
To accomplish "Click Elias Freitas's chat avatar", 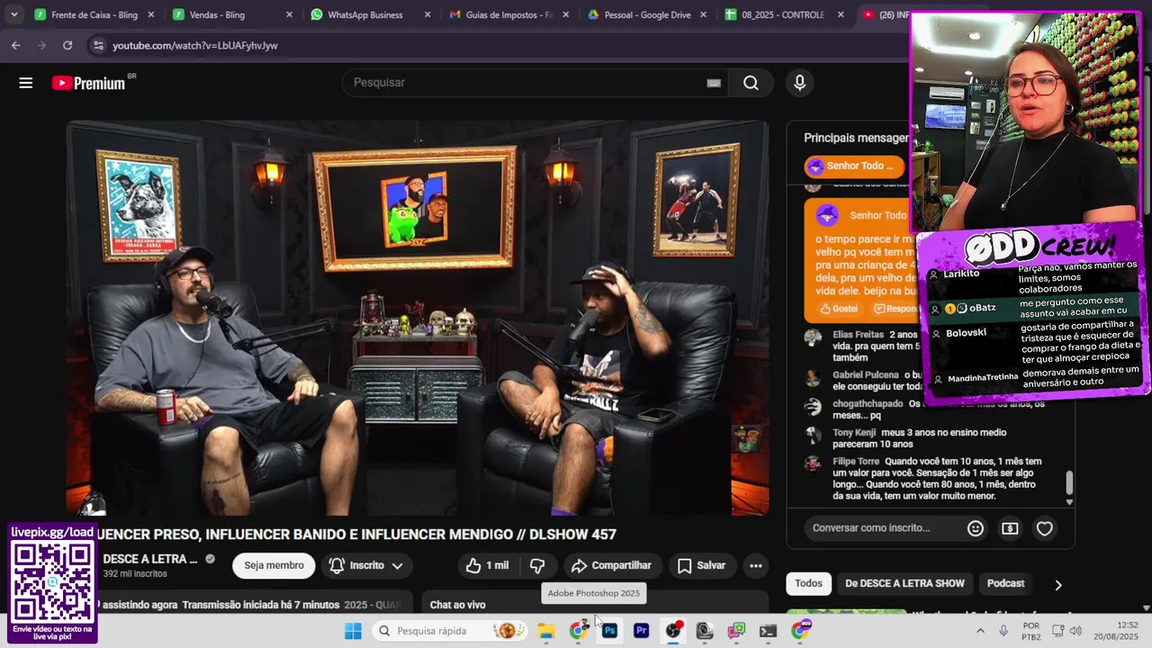I will pos(813,337).
